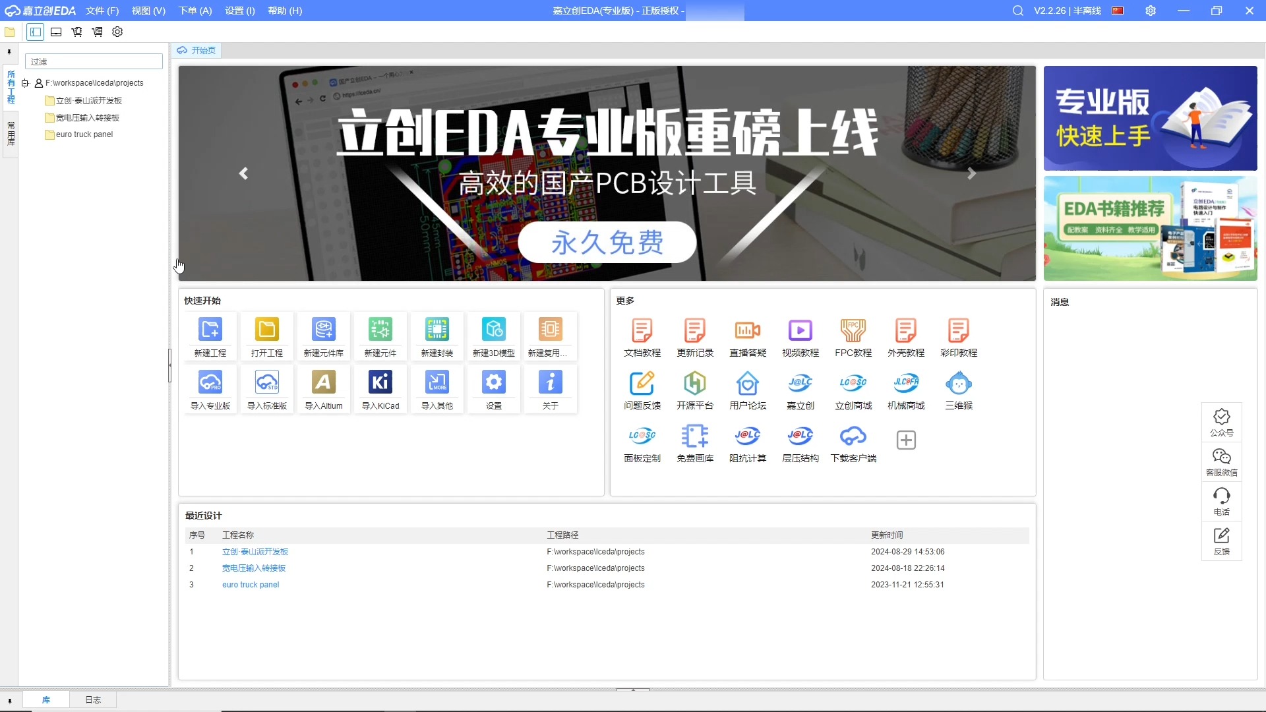Open 嘉立创 link icon
This screenshot has width=1266, height=712.
tap(800, 383)
